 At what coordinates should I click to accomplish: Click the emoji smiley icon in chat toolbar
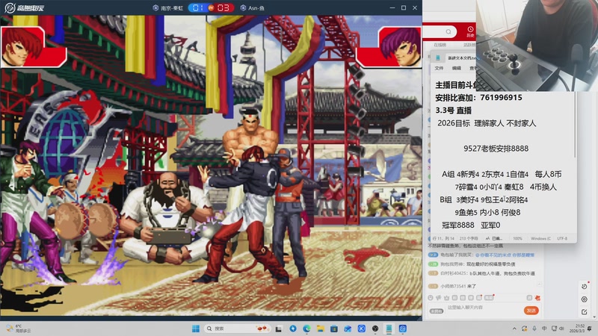[431, 297]
